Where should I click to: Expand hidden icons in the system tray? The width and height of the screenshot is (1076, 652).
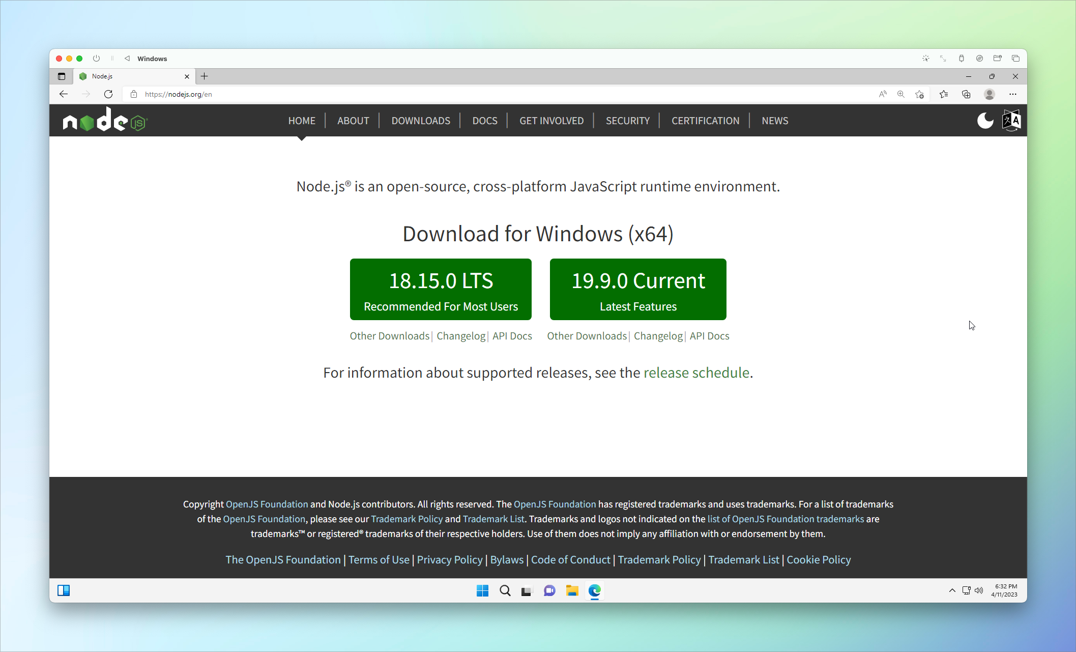952,590
